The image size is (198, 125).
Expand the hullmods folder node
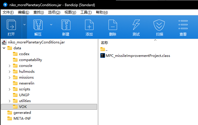click(x=10, y=72)
